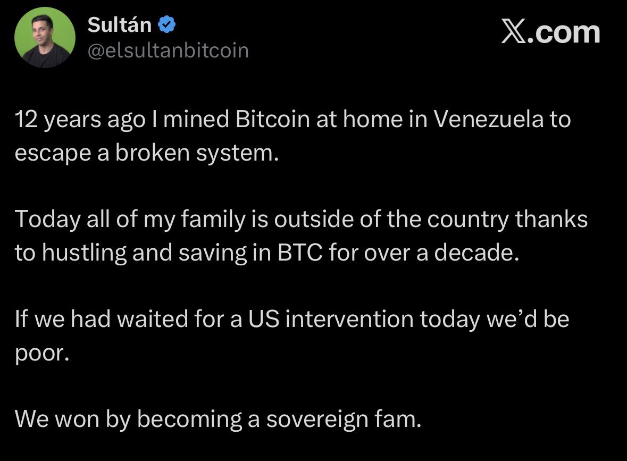
Task: Open the @elsultanbitcoin handle
Action: [x=167, y=50]
